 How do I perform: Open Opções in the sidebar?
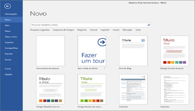(x=9, y=74)
